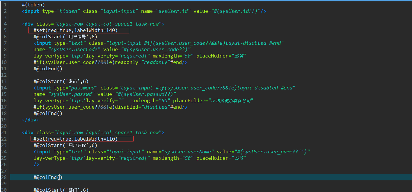
Task: Click line number 3 in the gutter
Action: [5, 17]
